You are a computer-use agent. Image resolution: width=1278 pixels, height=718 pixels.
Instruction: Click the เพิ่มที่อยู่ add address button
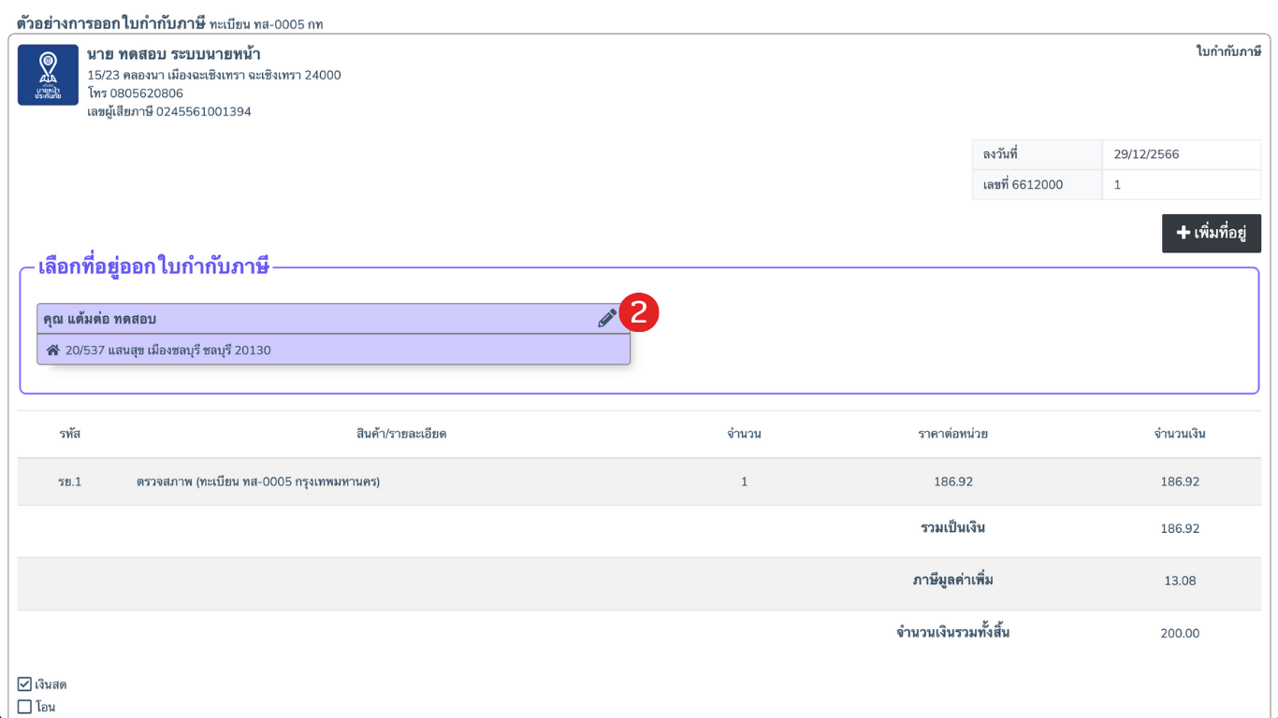pyautogui.click(x=1212, y=233)
